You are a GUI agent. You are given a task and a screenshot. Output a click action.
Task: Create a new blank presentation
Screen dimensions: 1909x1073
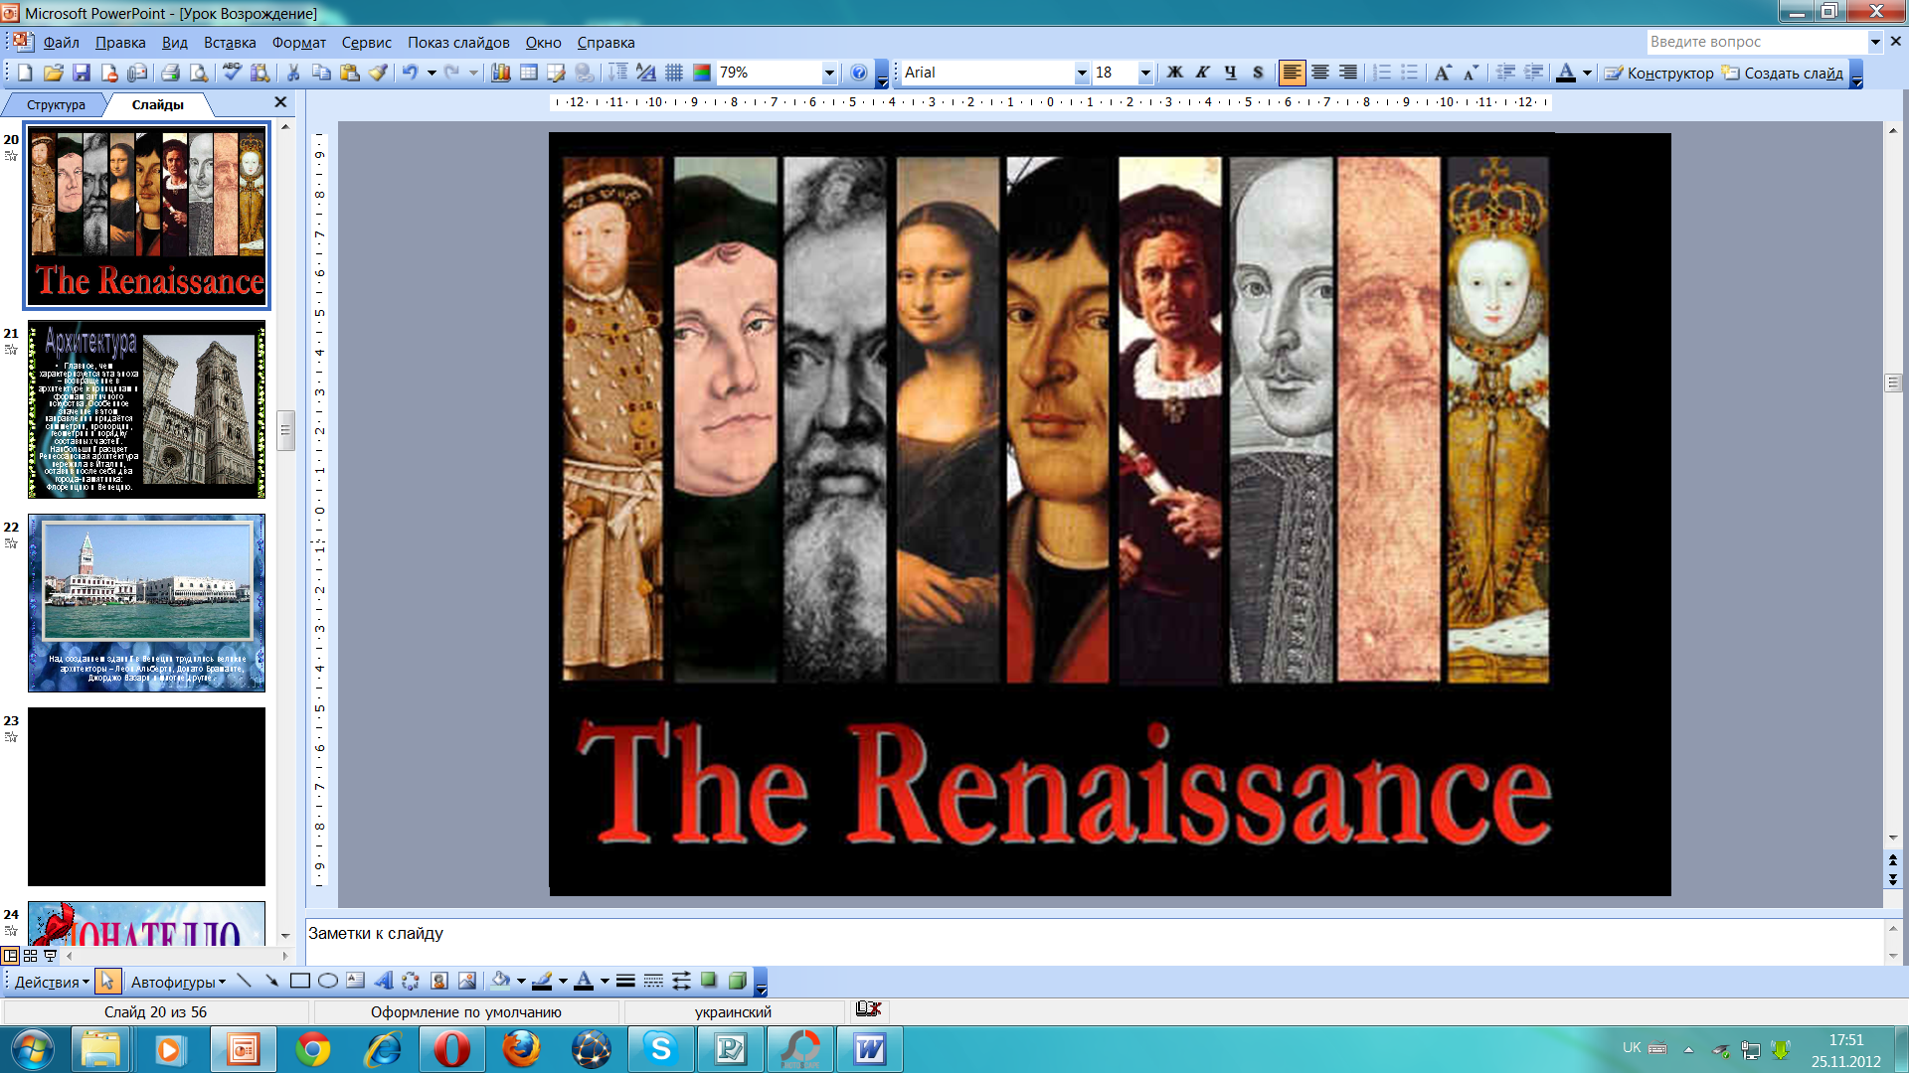tap(25, 73)
